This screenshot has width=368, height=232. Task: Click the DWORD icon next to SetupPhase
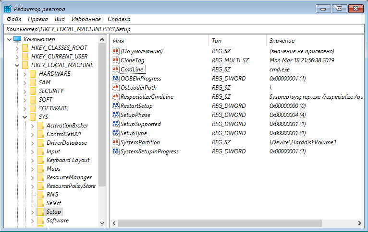(x=115, y=115)
